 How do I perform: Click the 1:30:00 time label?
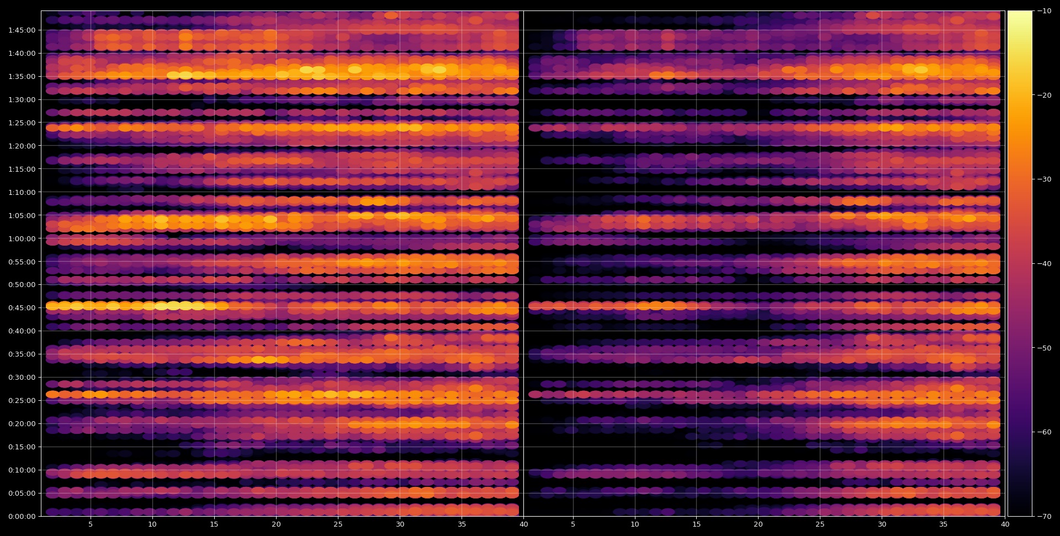tap(22, 100)
